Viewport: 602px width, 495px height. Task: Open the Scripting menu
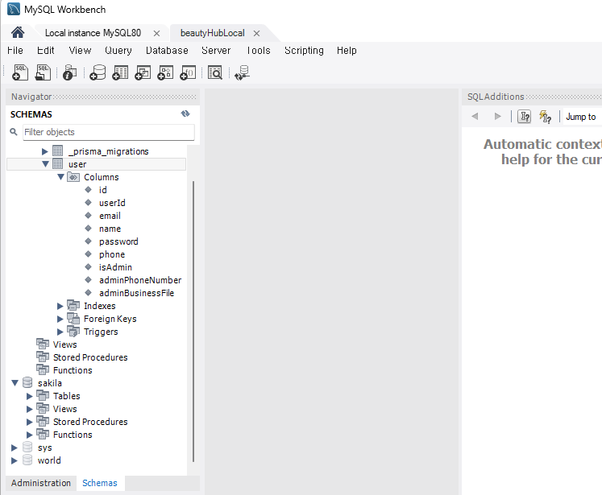[x=304, y=50]
